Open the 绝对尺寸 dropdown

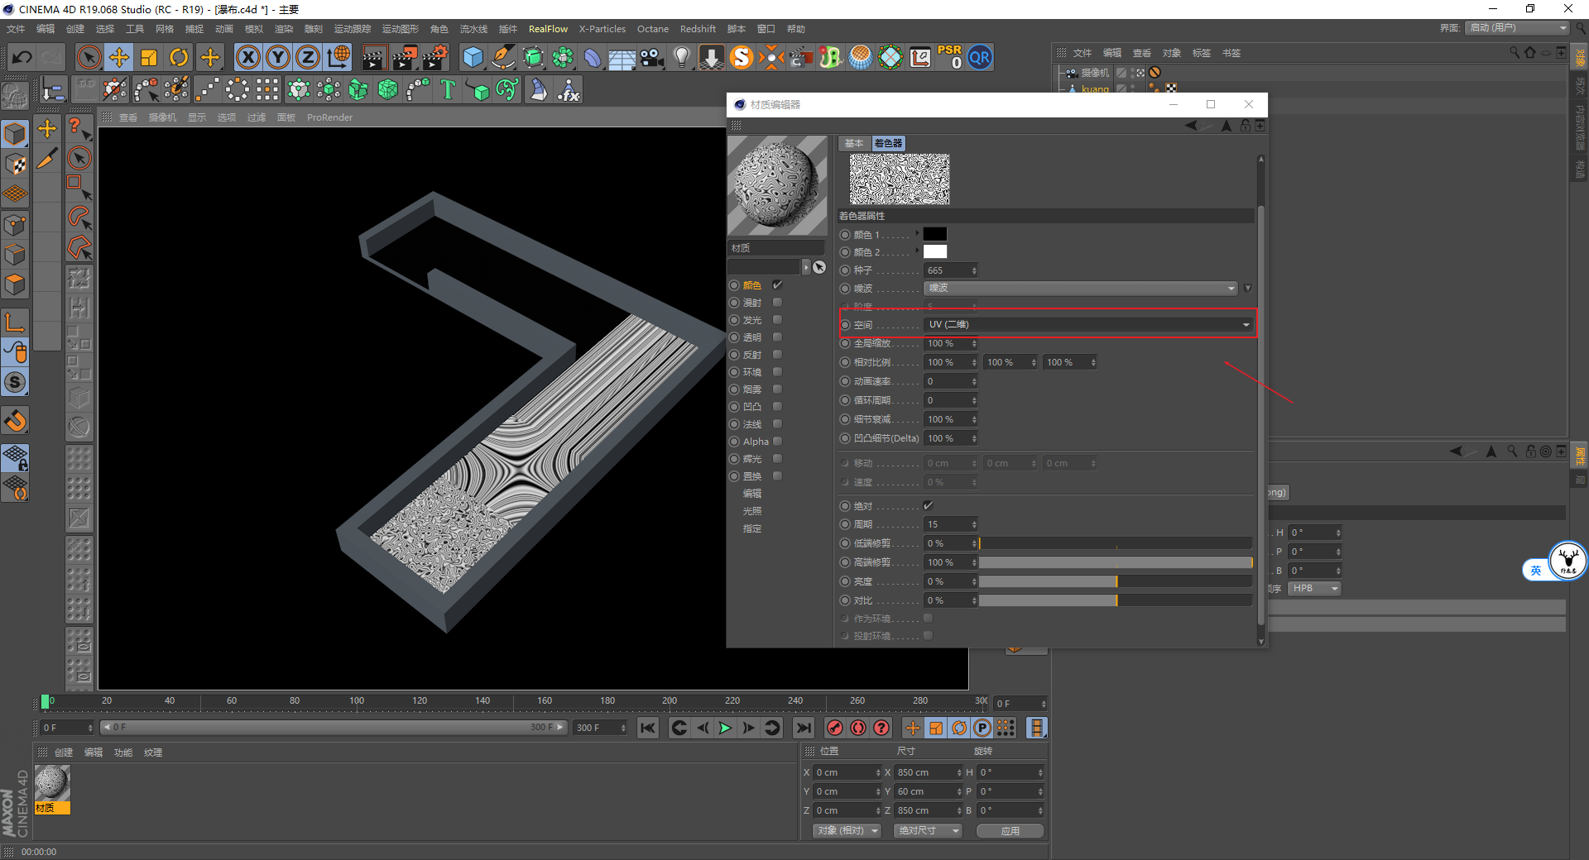pos(928,830)
